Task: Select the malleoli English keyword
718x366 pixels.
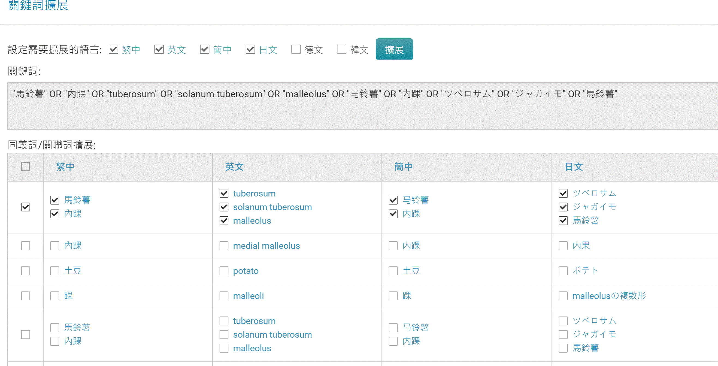Action: tap(224, 296)
